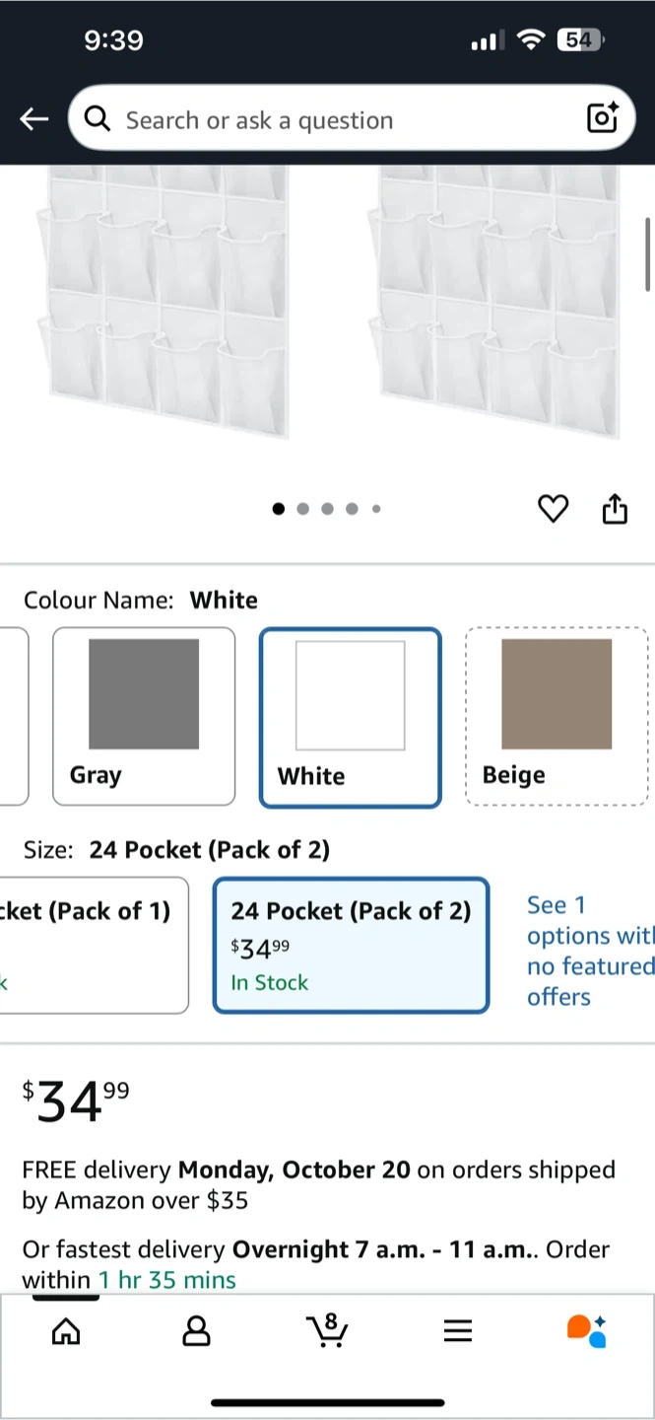Screen dimensions: 655x1420
Task: Add item to wish list heart
Action: [553, 509]
